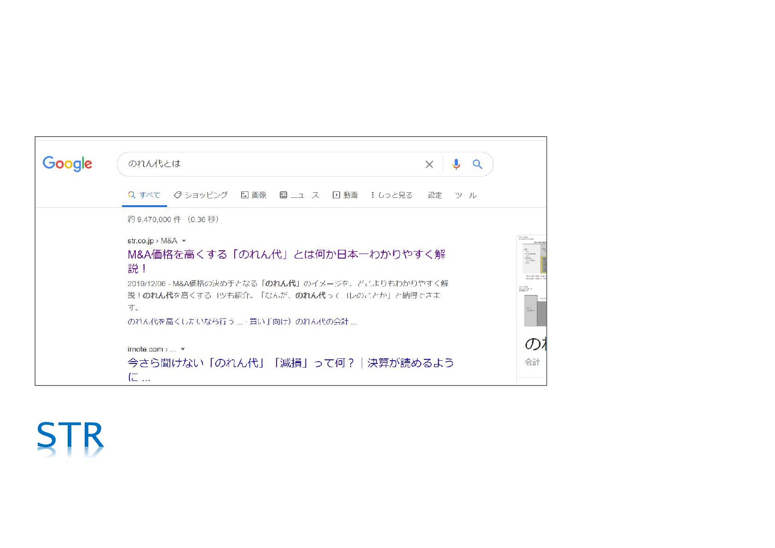Open the ニュース results tab
775x548 pixels.
point(300,195)
